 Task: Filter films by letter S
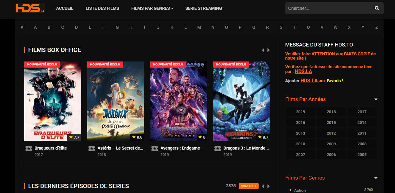tap(281, 27)
